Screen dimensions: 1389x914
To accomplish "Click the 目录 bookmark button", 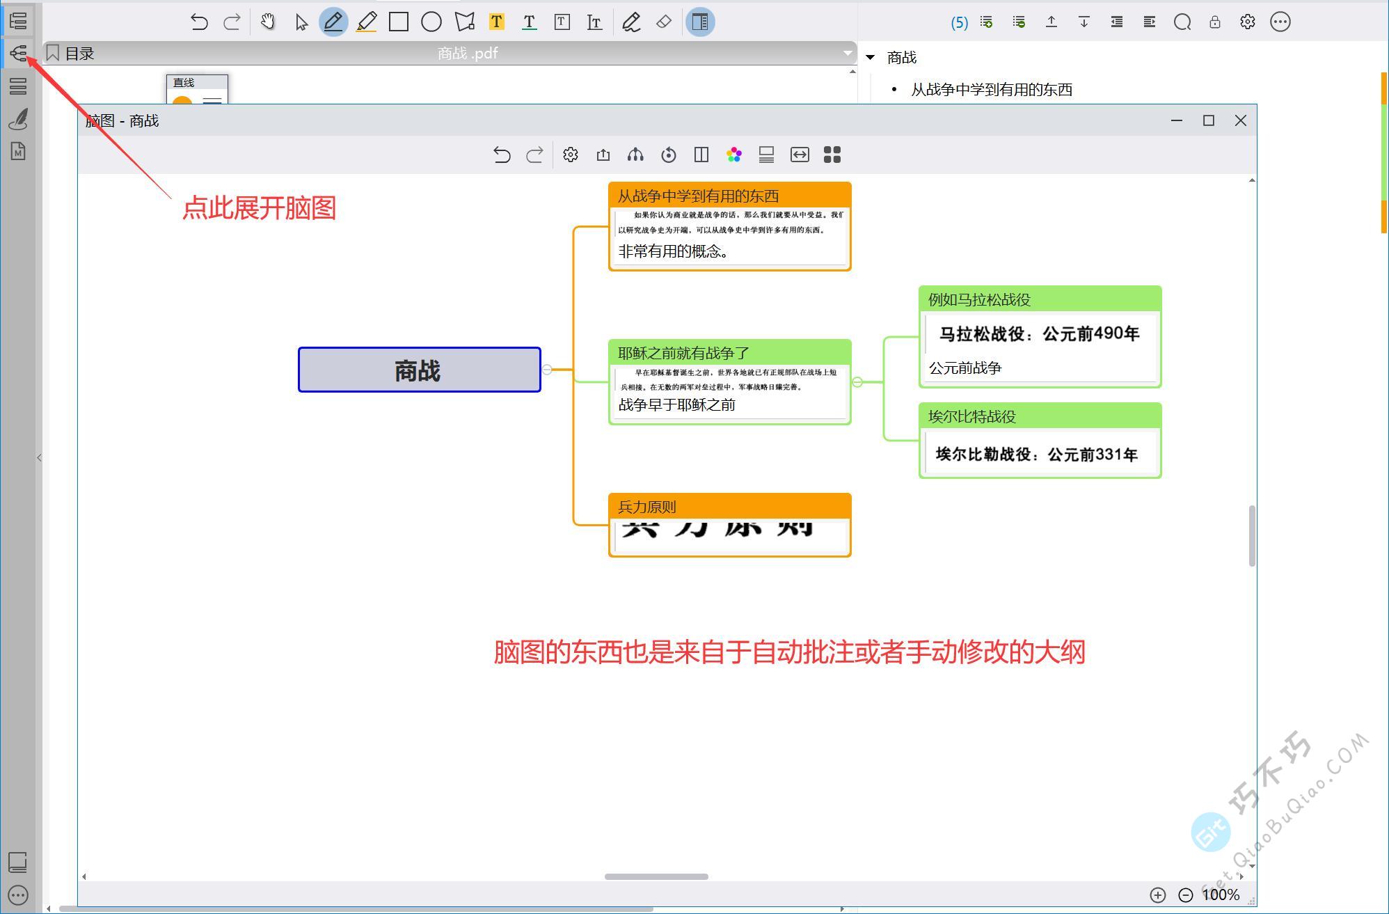I will 70,54.
